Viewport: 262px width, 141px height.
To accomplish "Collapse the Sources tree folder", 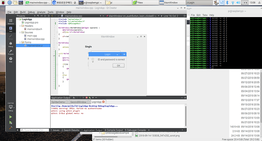I will (x=20, y=32).
